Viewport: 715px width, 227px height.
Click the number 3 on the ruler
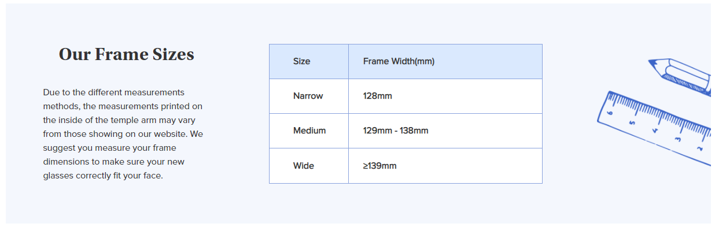coord(677,139)
